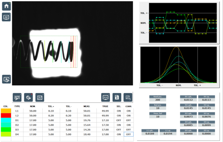This screenshot has width=223, height=142.
Task: Go to the home screen icon
Action: (x=6, y=6)
